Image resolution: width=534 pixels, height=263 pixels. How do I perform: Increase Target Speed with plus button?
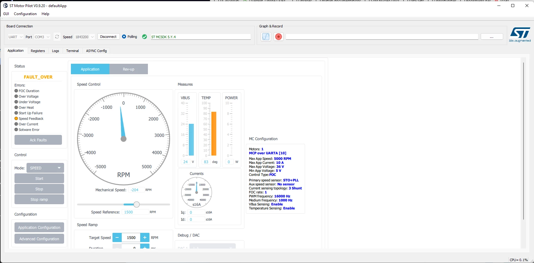(145, 237)
